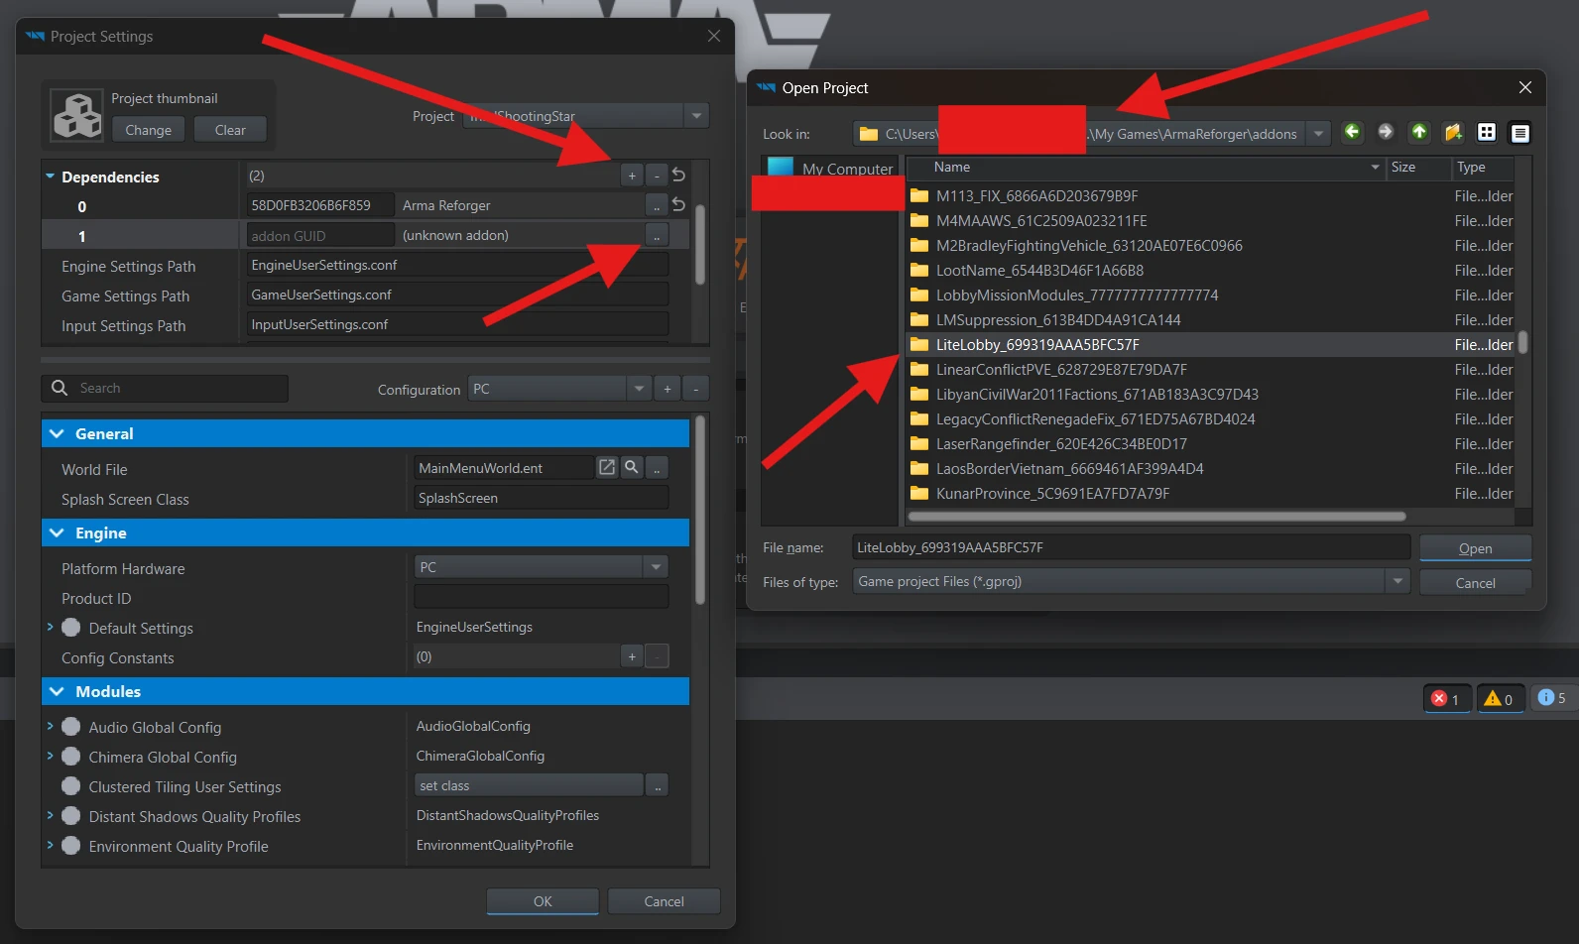Click the warning count indicator in log

1500,699
